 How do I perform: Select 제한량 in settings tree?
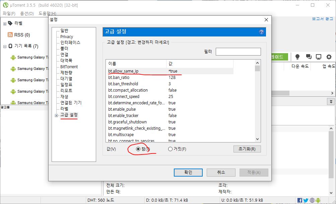(66, 73)
